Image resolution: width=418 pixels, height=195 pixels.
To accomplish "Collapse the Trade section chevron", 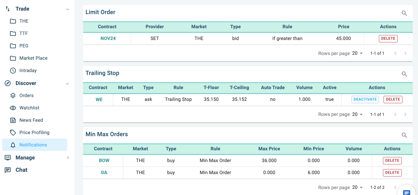I will (67, 9).
